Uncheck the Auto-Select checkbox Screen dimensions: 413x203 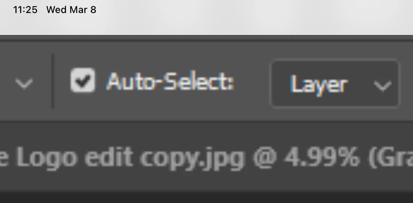click(83, 80)
